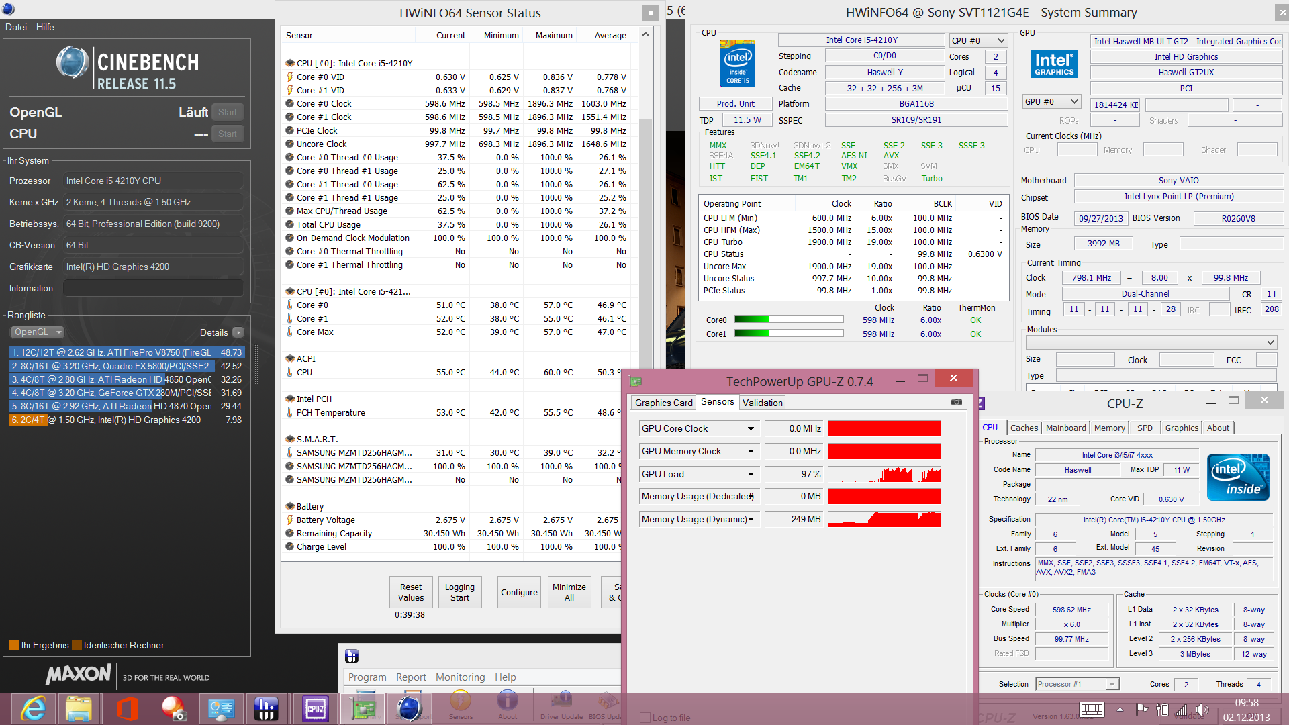The image size is (1289, 725).
Task: Click the Reset Values button
Action: coord(411,592)
